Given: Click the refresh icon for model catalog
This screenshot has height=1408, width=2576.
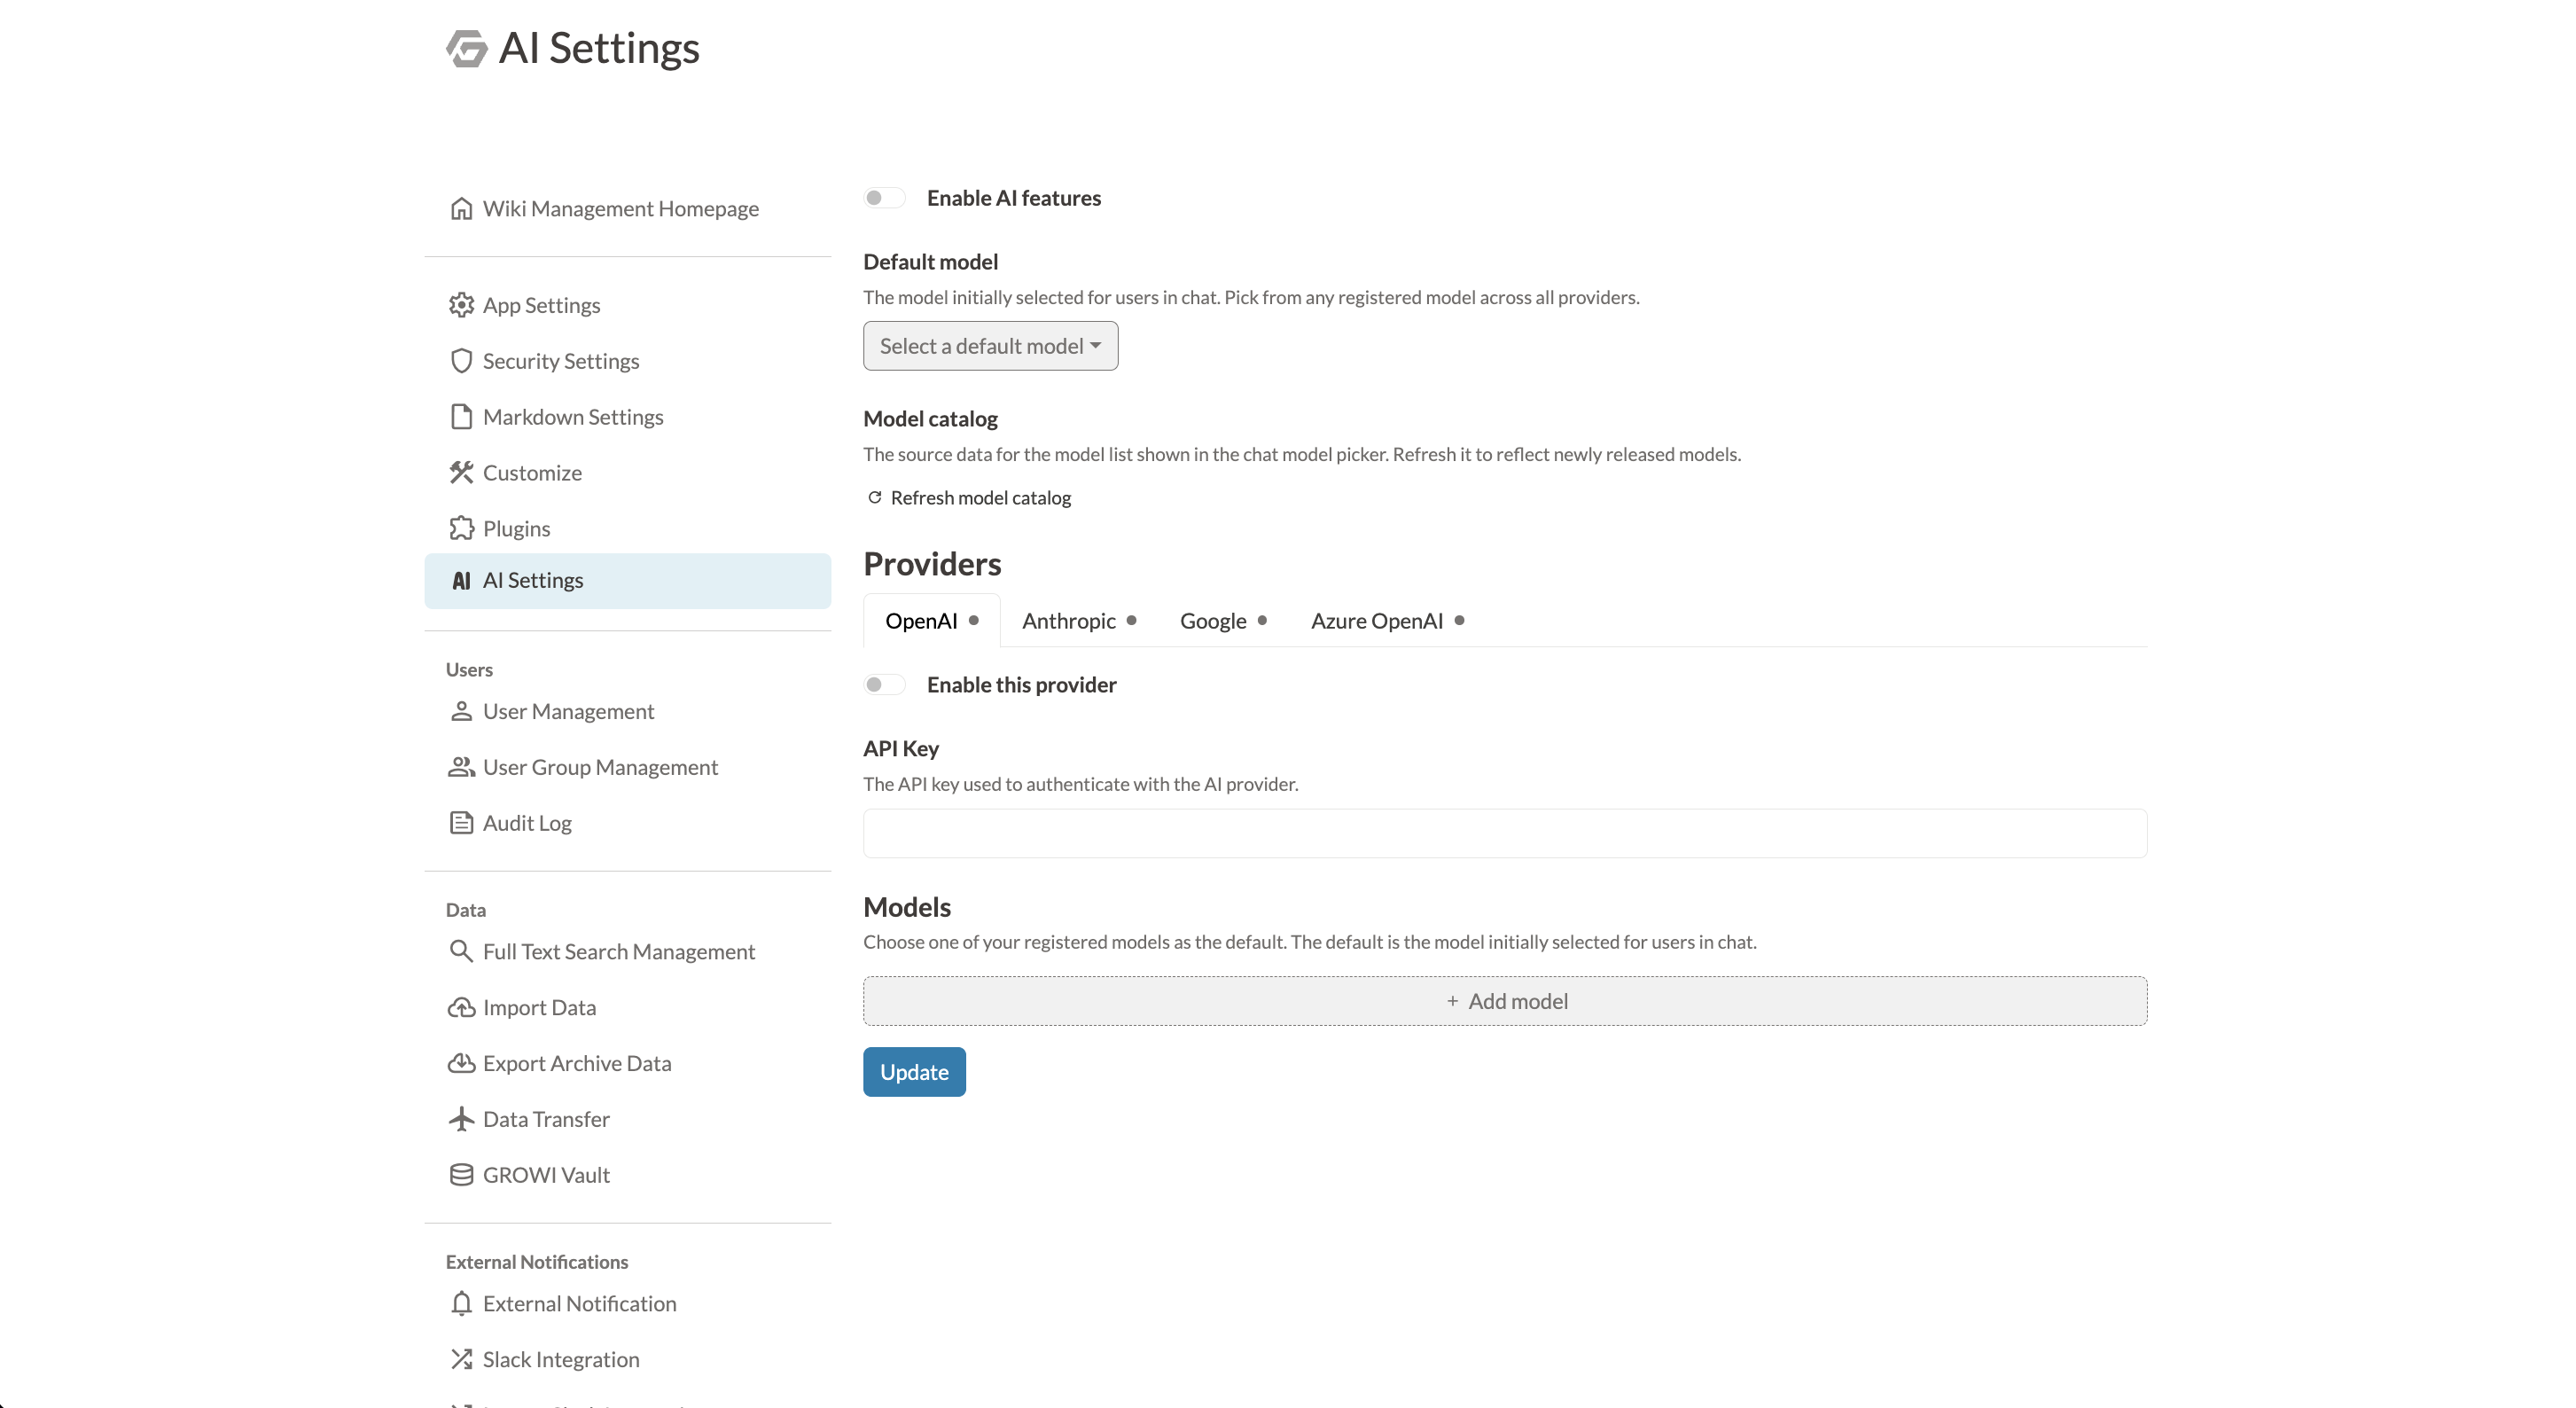Looking at the screenshot, I should (875, 497).
